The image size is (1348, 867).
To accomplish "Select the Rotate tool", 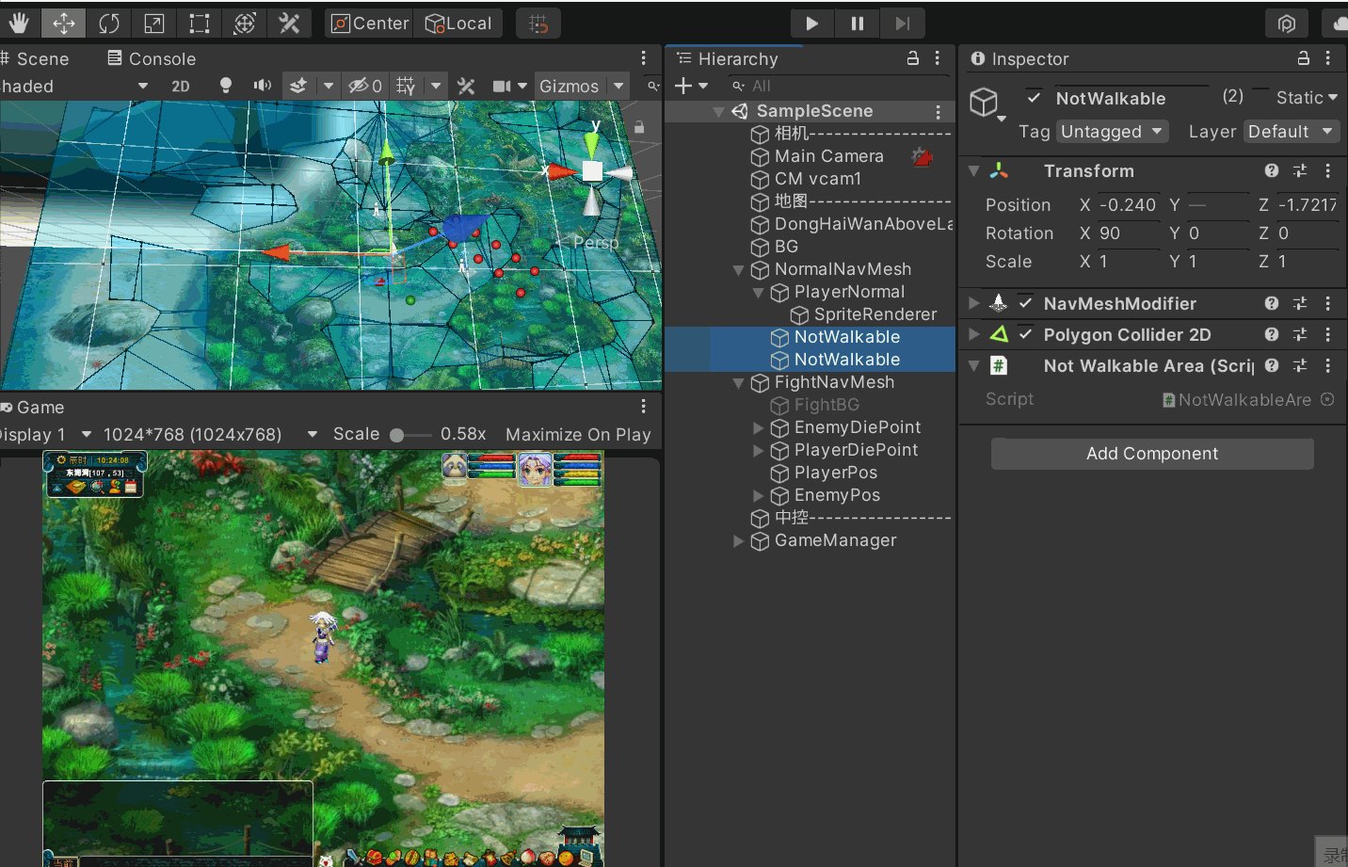I will coord(109,23).
